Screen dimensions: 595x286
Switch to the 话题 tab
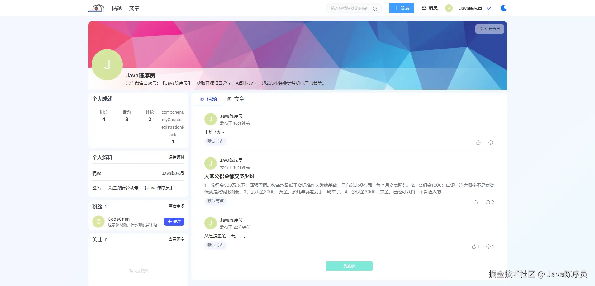pyautogui.click(x=208, y=99)
